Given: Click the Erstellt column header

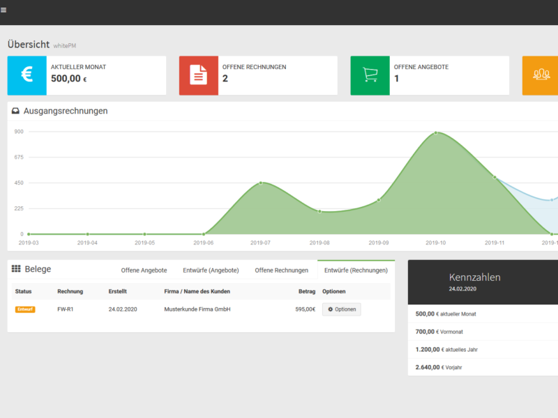Looking at the screenshot, I should [x=117, y=291].
